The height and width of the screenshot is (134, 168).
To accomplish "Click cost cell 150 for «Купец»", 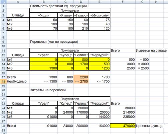I will [65, 20].
